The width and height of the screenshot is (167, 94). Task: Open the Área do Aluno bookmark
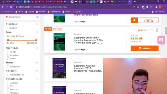8,12
